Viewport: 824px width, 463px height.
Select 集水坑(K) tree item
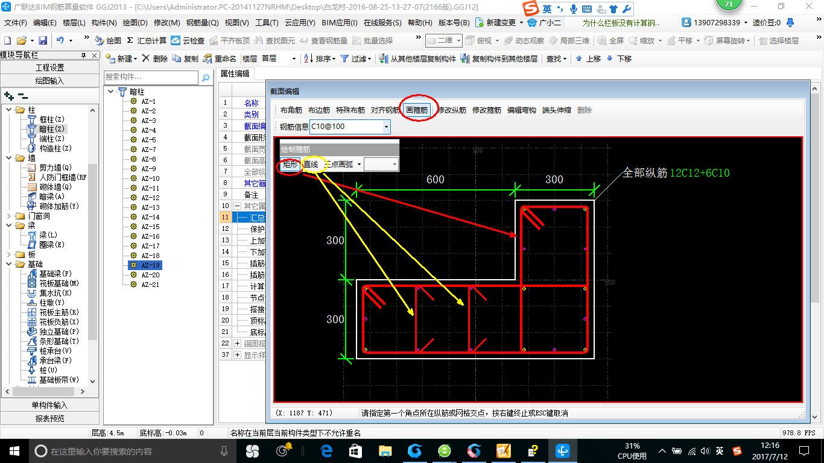click(x=49, y=293)
